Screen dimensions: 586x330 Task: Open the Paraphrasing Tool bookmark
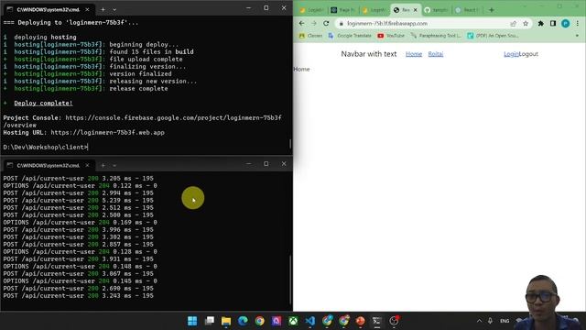(436, 36)
